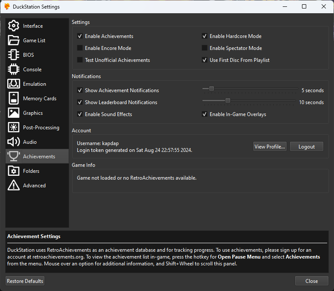Image resolution: width=334 pixels, height=291 pixels.
Task: Minimize the DuckStation Settings window
Action: tap(285, 6)
